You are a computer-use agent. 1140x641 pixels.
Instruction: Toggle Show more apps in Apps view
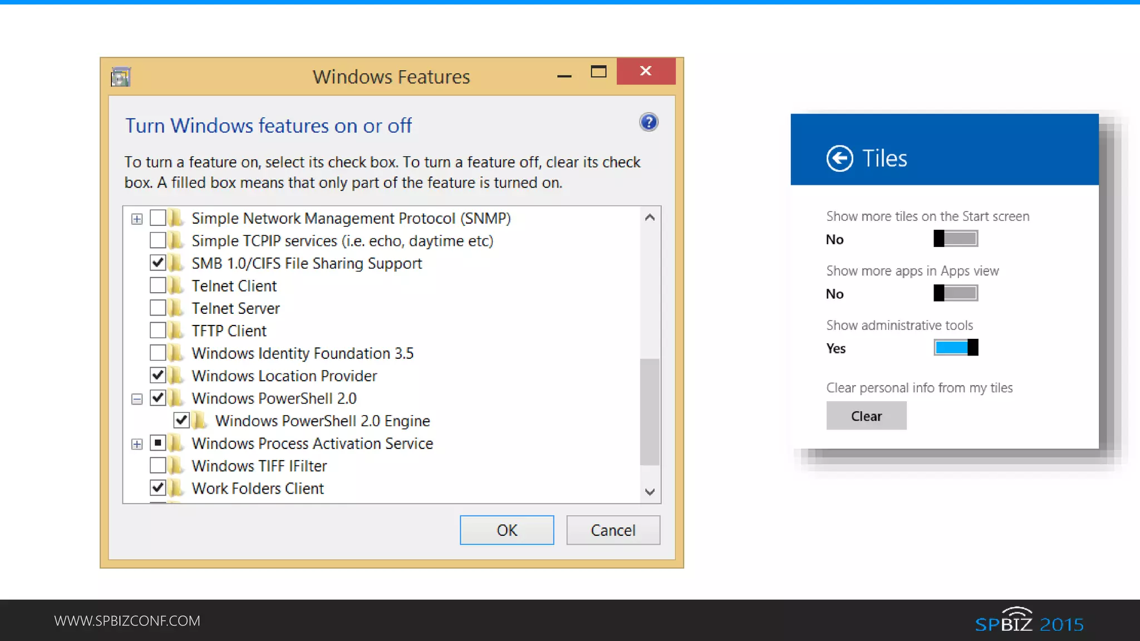pyautogui.click(x=956, y=293)
